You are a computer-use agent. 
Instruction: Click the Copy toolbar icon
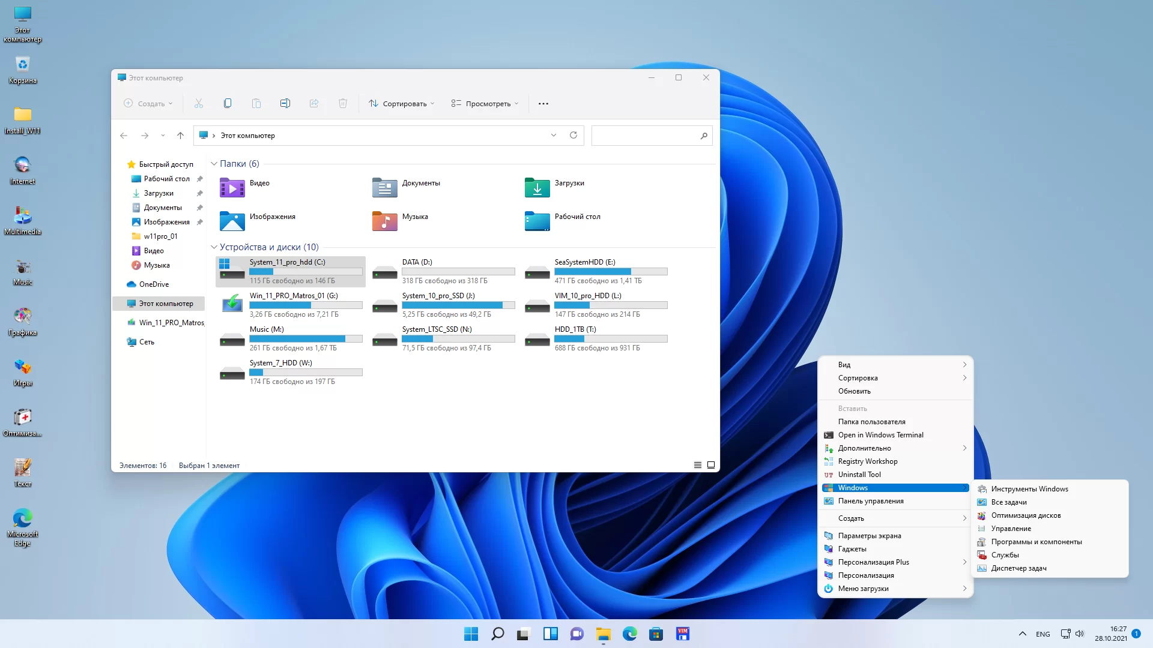tap(228, 103)
